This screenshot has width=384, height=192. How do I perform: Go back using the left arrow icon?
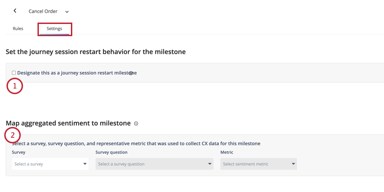click(15, 10)
